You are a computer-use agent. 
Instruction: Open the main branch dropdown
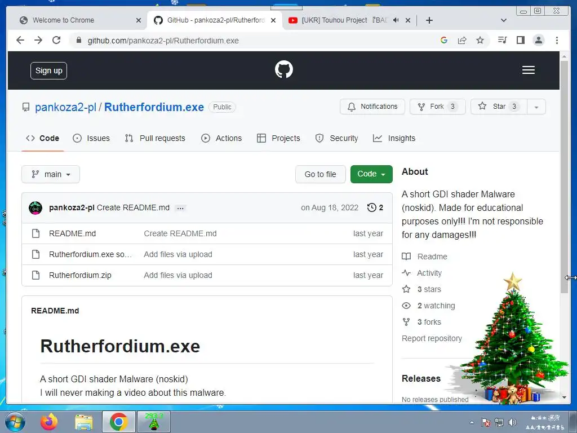click(51, 174)
